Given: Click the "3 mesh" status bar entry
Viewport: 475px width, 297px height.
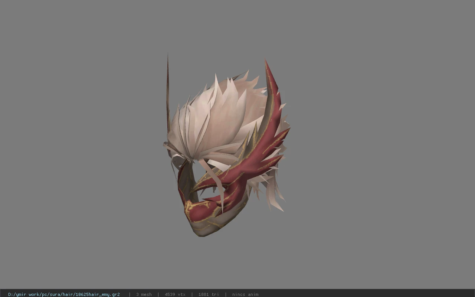Looking at the screenshot, I should pyautogui.click(x=144, y=294).
